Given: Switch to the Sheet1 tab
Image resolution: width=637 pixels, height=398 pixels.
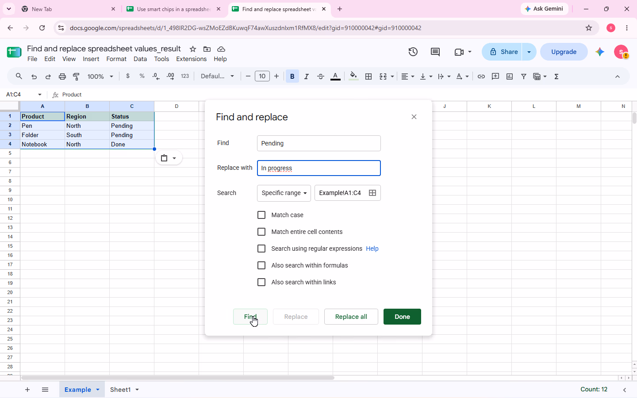Looking at the screenshot, I should (x=120, y=390).
